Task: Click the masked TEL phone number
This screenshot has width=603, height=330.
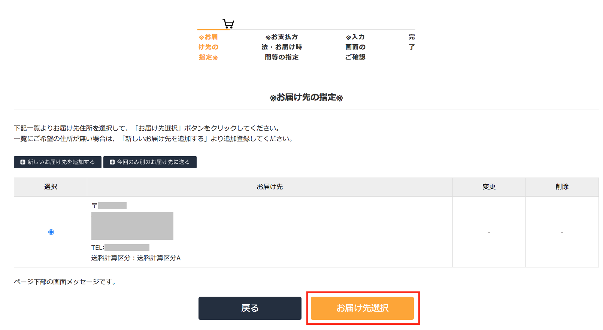Action: tap(127, 248)
